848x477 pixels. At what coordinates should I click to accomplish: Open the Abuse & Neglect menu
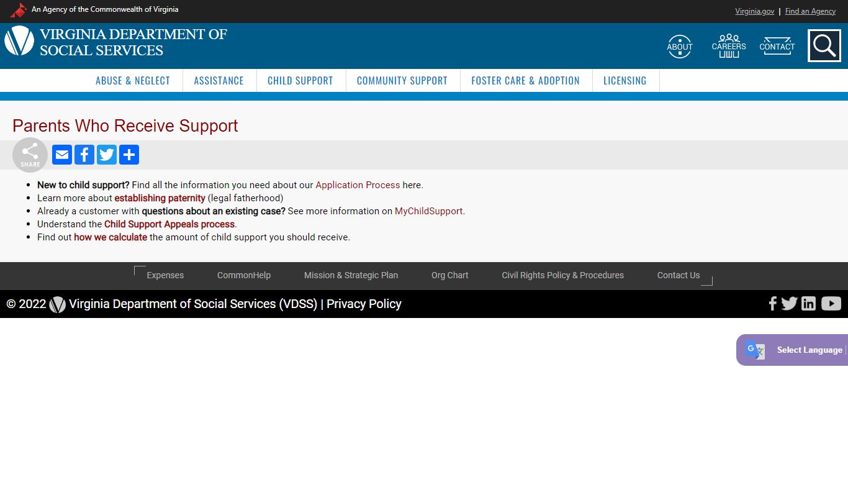133,81
